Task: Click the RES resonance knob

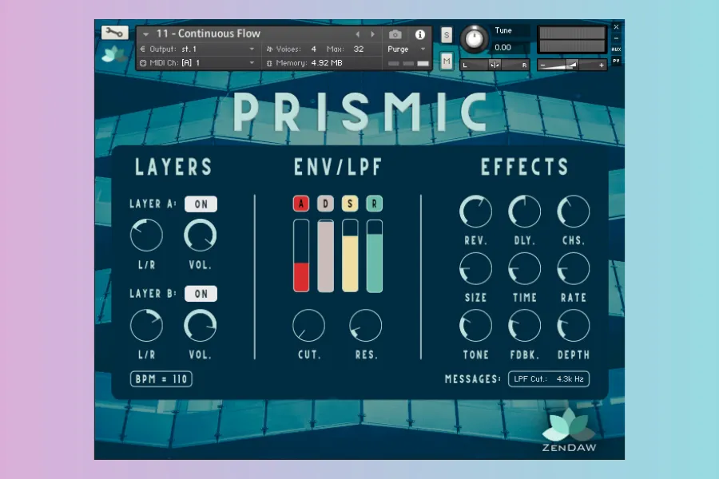Action: tap(365, 325)
